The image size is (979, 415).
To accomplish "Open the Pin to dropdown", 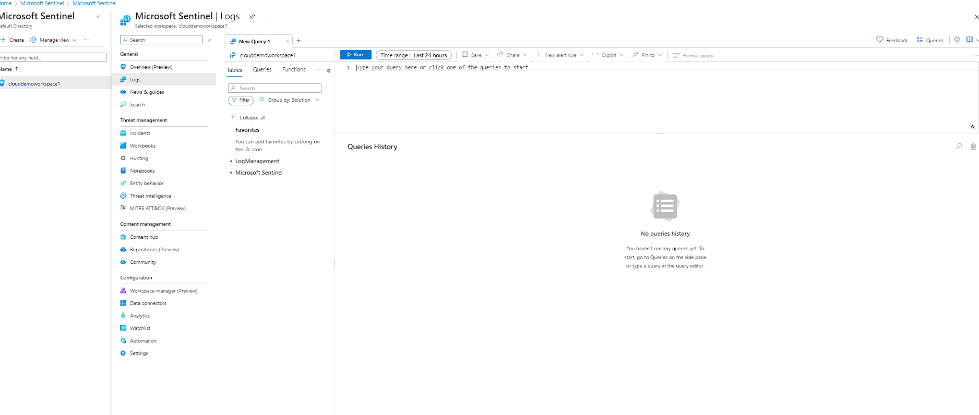I will pyautogui.click(x=647, y=55).
